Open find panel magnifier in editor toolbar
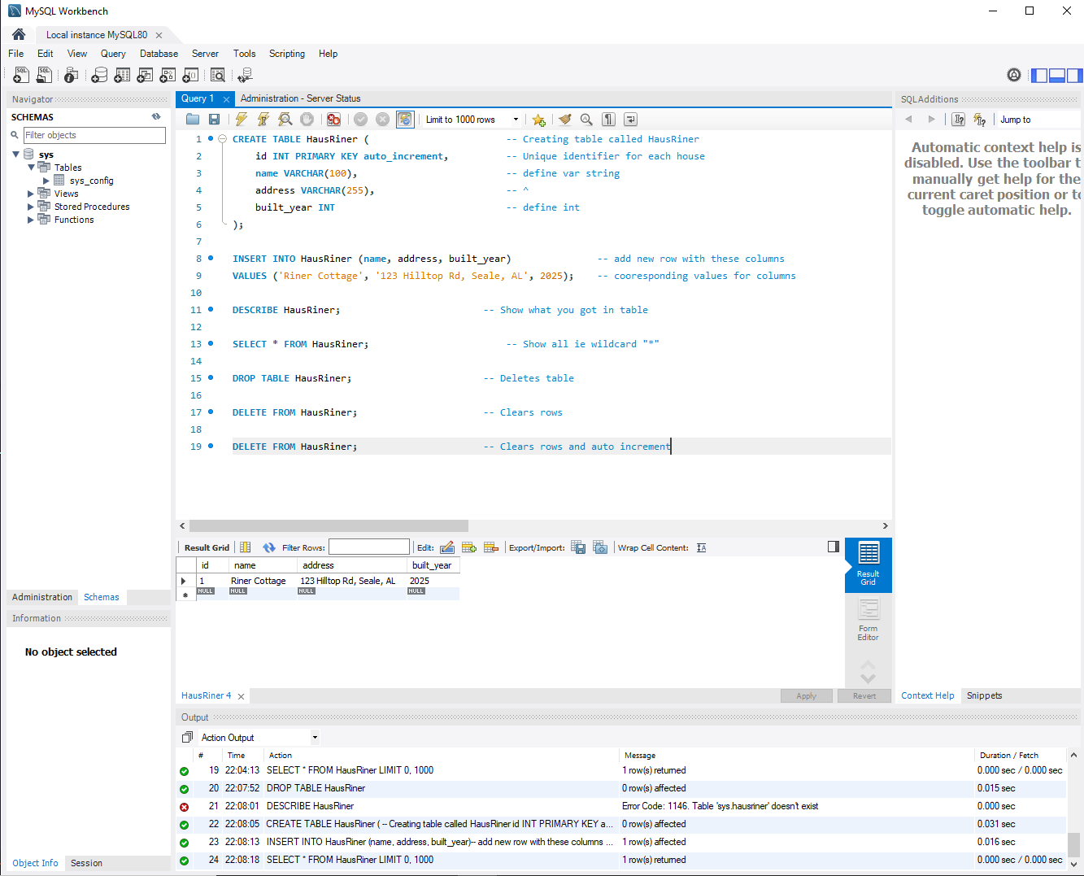Viewport: 1084px width, 876px height. (x=586, y=120)
